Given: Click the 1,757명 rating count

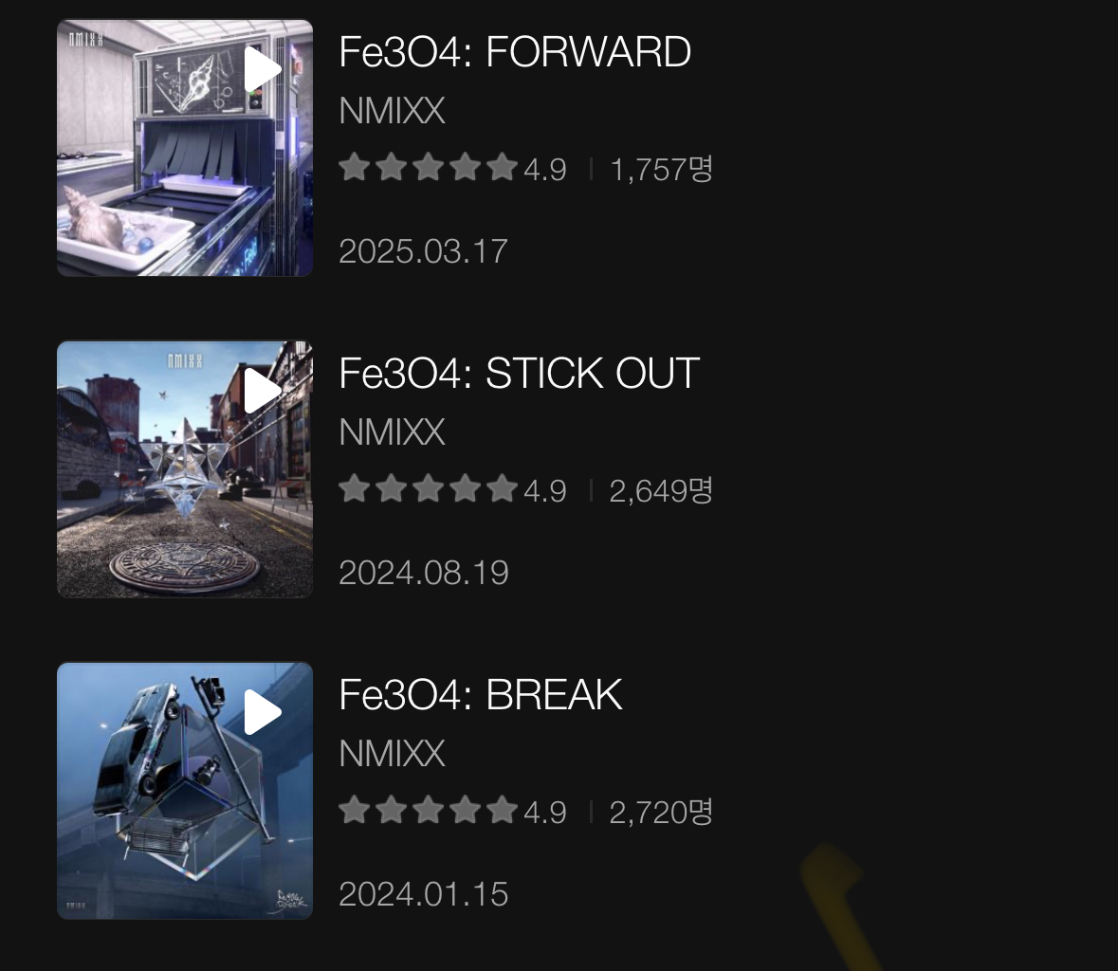Looking at the screenshot, I should click(661, 169).
